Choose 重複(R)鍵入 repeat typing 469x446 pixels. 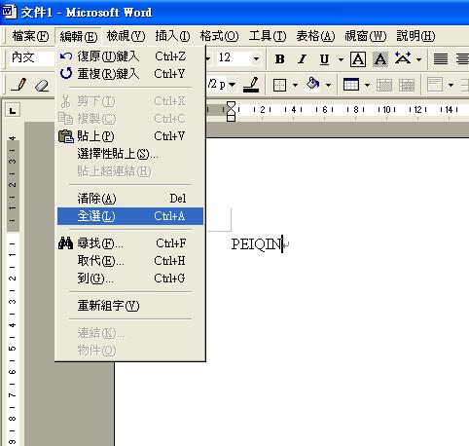coord(130,74)
